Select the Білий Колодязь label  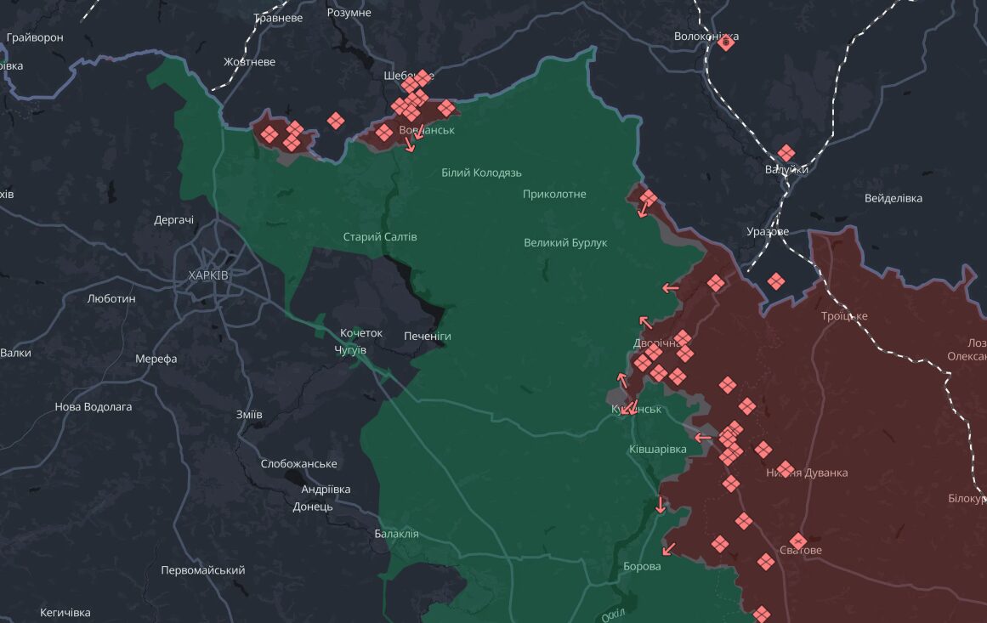point(481,173)
